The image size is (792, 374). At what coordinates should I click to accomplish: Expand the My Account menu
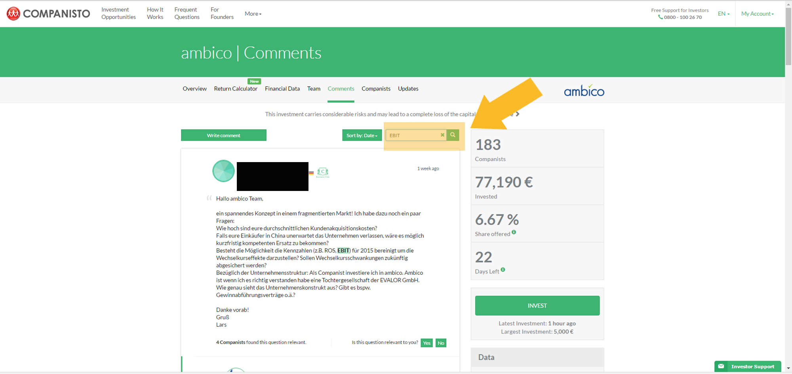pyautogui.click(x=757, y=14)
